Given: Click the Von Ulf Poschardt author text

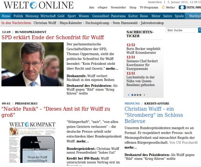Looking at the screenshot, I should (183, 143).
